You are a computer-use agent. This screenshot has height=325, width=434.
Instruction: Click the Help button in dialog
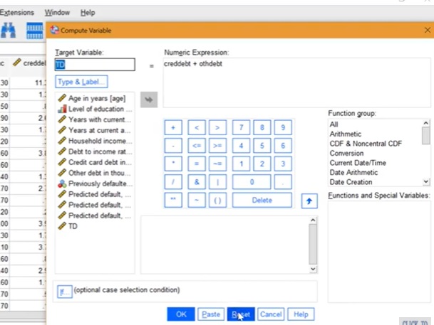click(x=301, y=314)
